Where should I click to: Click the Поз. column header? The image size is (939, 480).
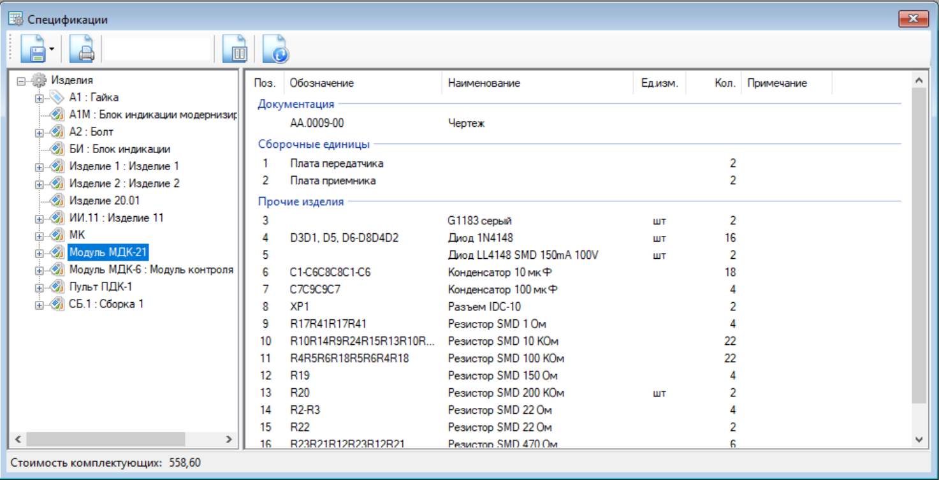(x=265, y=84)
